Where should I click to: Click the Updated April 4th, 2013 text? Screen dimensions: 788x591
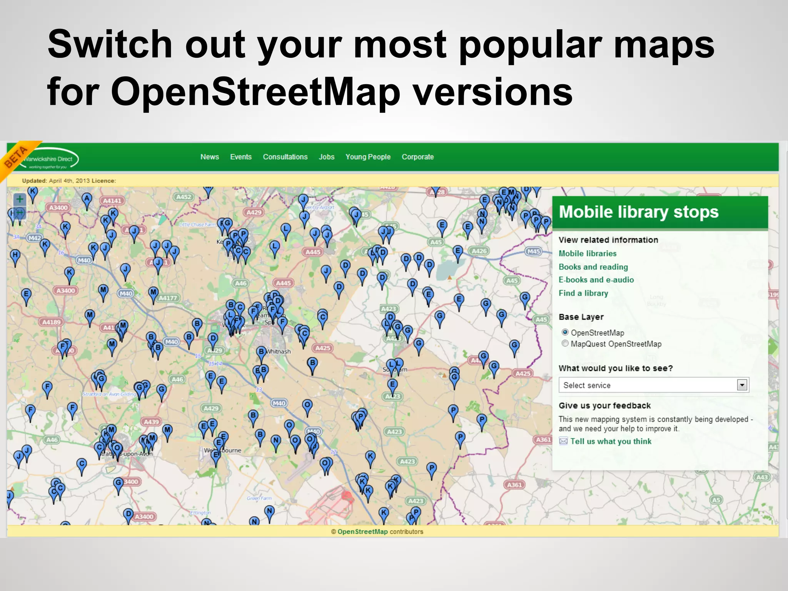[56, 181]
